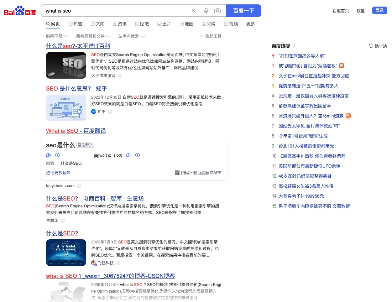This screenshot has width=392, height=302.
Task: Refresh hot searches with 换一换
Action: click(378, 46)
